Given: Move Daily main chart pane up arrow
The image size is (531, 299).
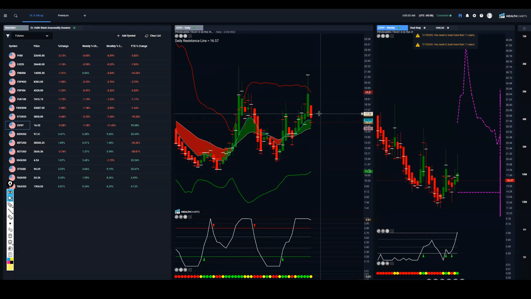Looking at the screenshot, I should click(185, 36).
